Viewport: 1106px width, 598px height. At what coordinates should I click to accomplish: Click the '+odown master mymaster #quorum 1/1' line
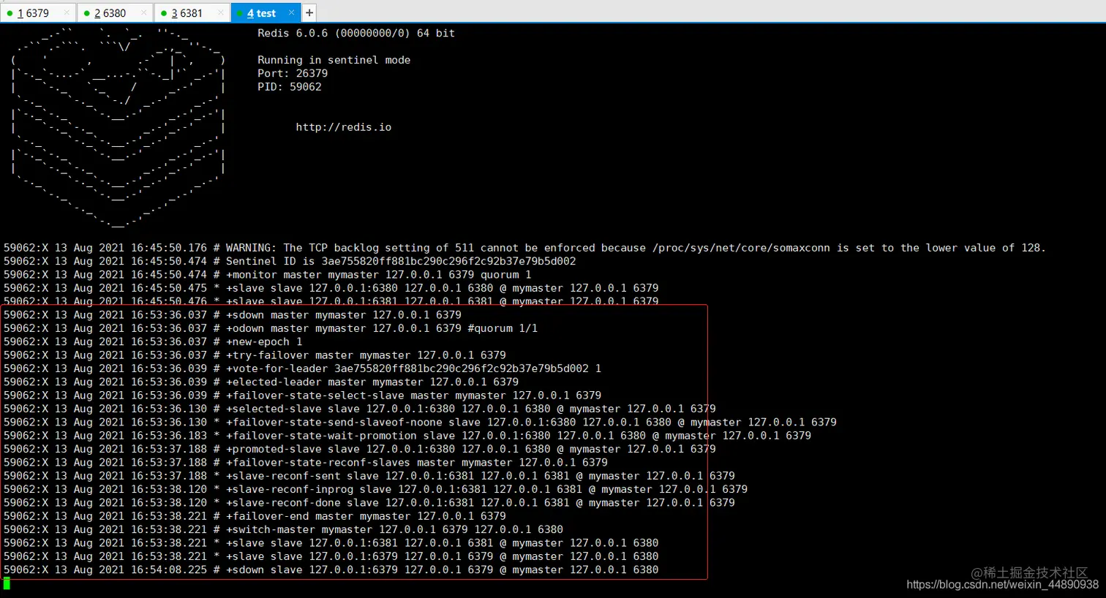(x=271, y=328)
